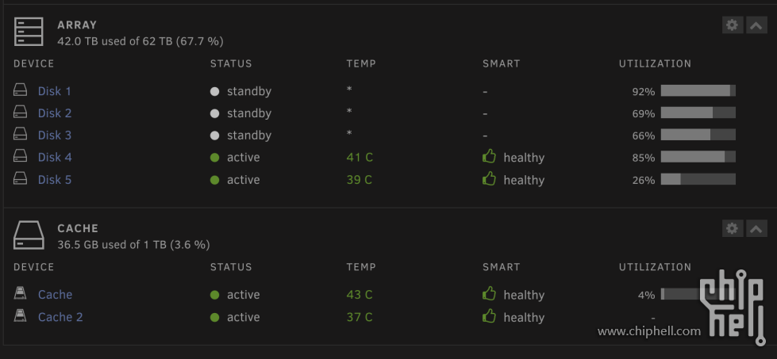Click Disk 4 healthy thumbs-up icon
Viewport: 777px width, 359px height.
coord(489,157)
